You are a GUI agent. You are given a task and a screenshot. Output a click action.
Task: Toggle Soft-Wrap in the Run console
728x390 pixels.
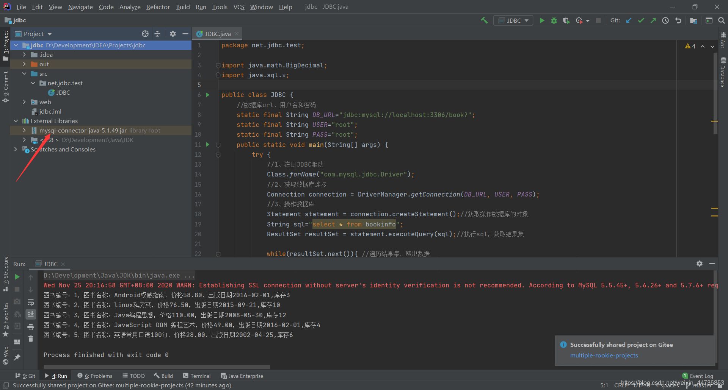click(31, 302)
